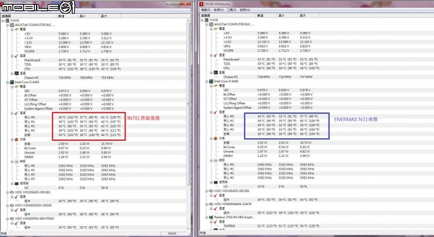Collapse the WDC WD6400AAKS drive node

207,204
